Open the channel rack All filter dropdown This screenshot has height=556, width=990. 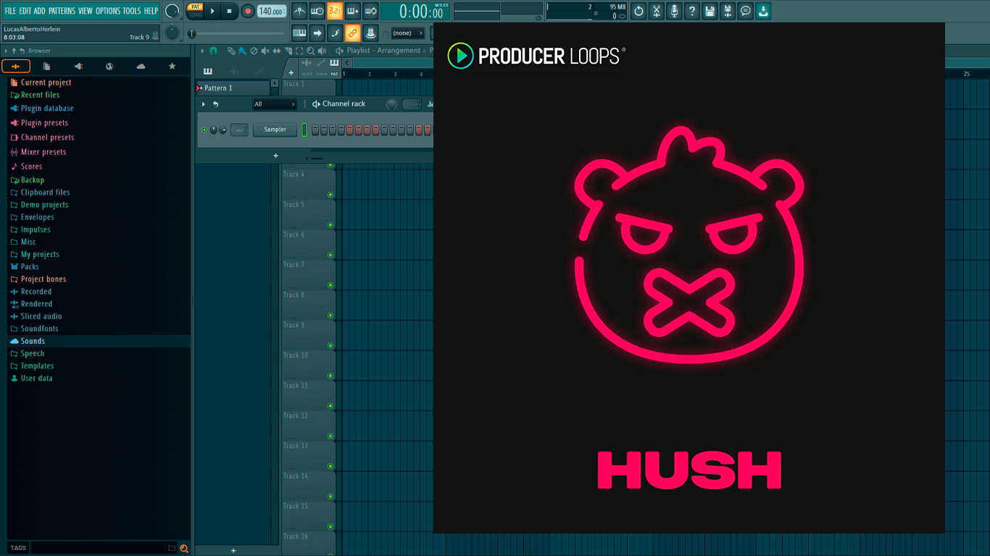tap(274, 104)
